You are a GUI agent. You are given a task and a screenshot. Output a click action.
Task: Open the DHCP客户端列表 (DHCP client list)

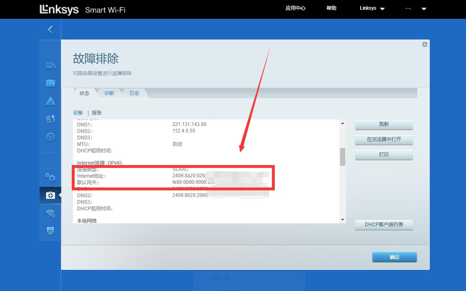[x=384, y=225]
